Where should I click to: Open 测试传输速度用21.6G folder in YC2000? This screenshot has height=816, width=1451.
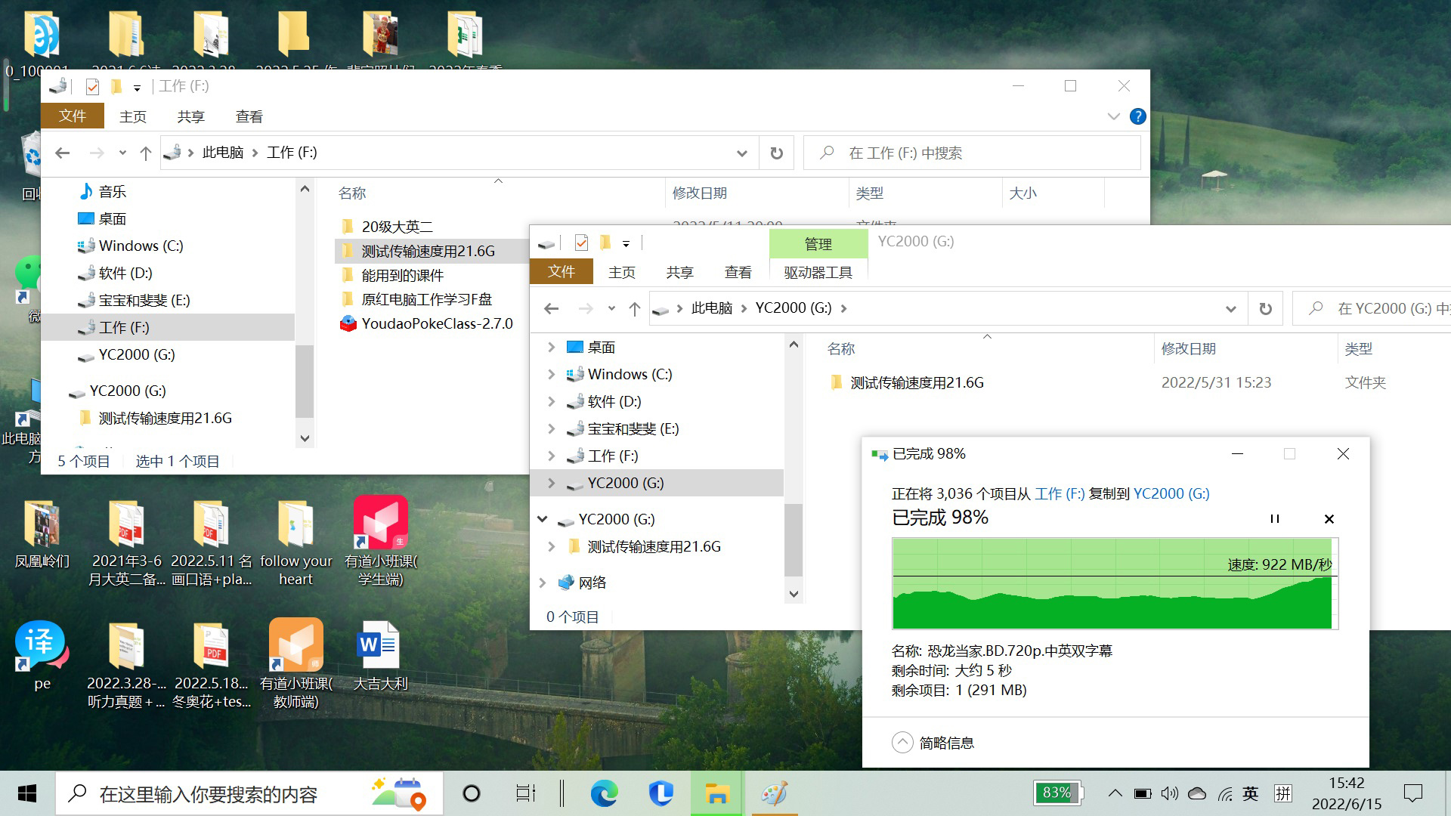click(914, 382)
